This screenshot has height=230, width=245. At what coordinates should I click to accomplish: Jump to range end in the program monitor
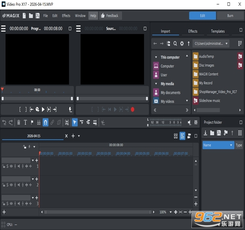point(54,109)
